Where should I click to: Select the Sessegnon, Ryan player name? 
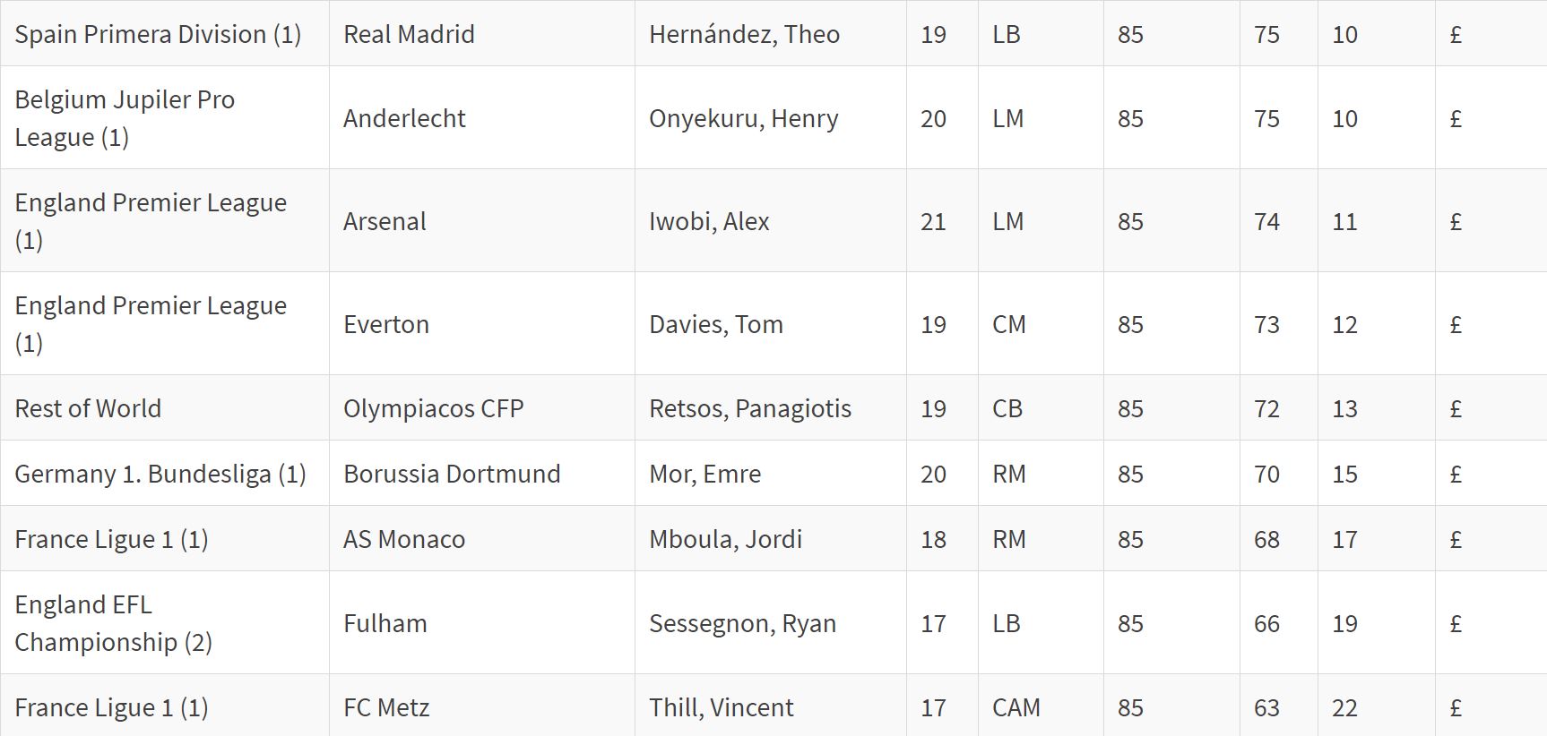742,623
